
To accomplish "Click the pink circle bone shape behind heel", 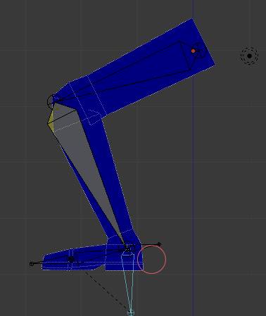I will point(151,259).
